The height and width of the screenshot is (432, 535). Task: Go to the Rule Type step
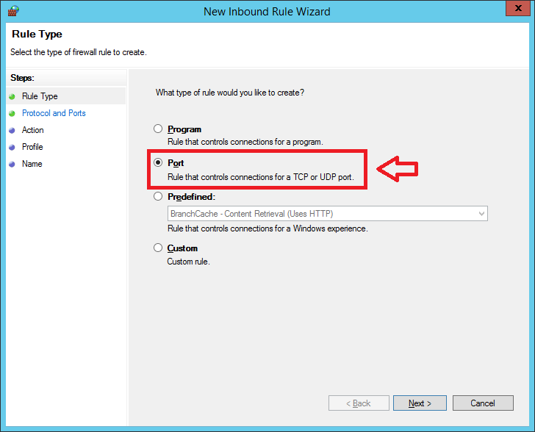tap(40, 96)
